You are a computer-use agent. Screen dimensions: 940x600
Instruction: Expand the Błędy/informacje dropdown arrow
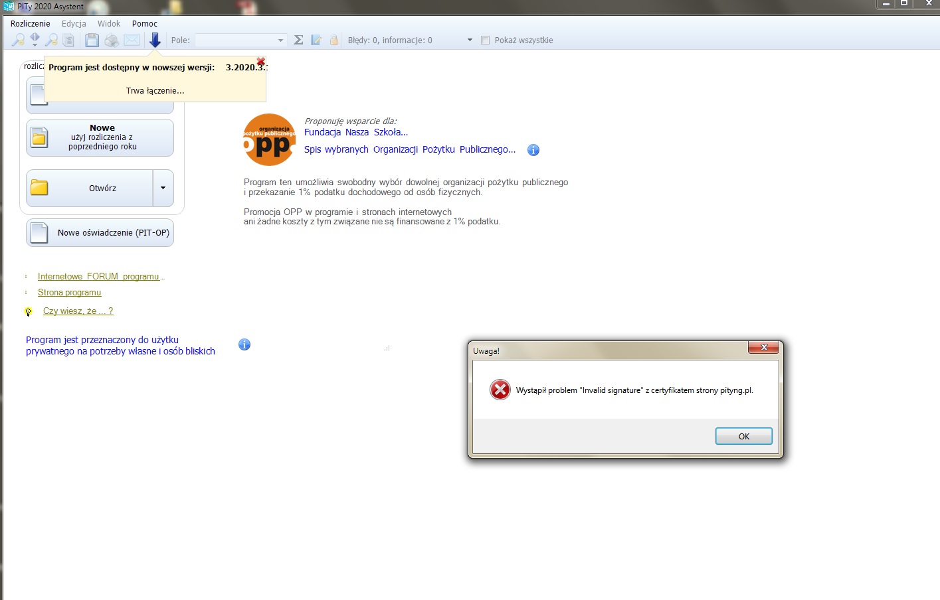pos(470,40)
